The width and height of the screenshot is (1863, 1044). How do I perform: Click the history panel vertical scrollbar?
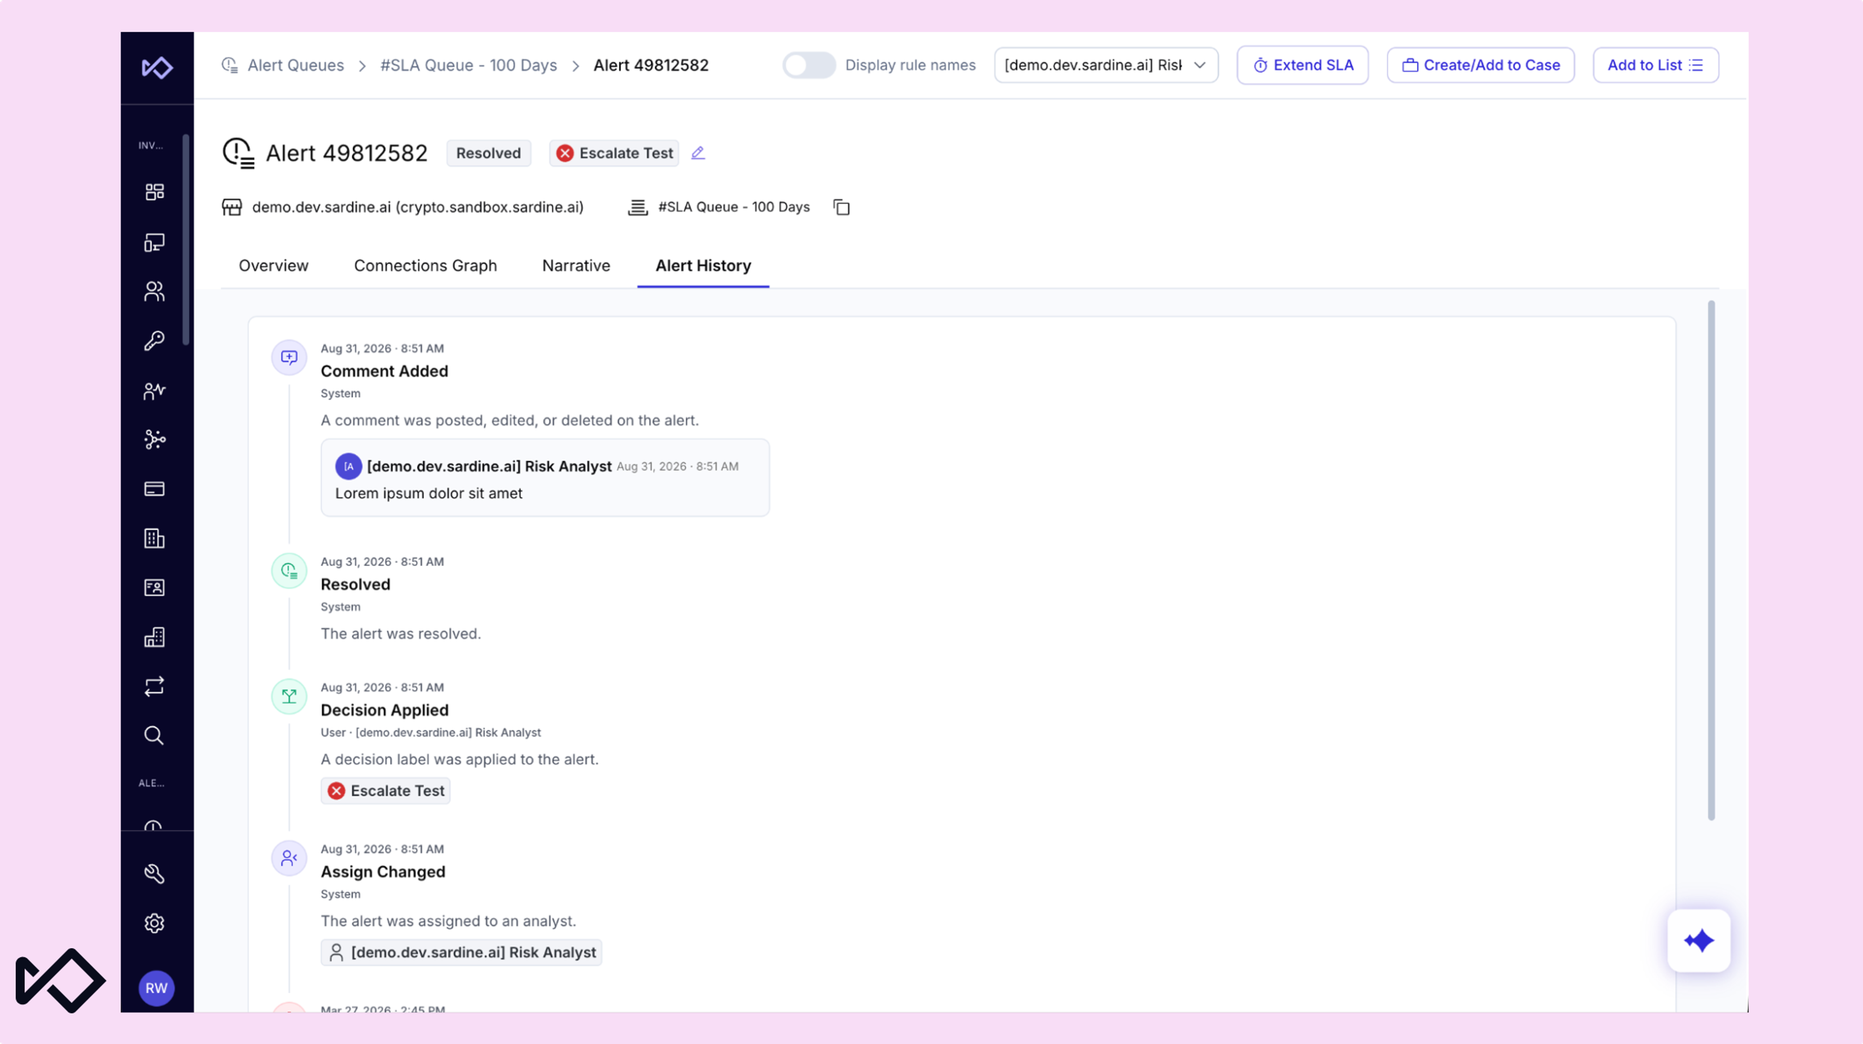1711,560
